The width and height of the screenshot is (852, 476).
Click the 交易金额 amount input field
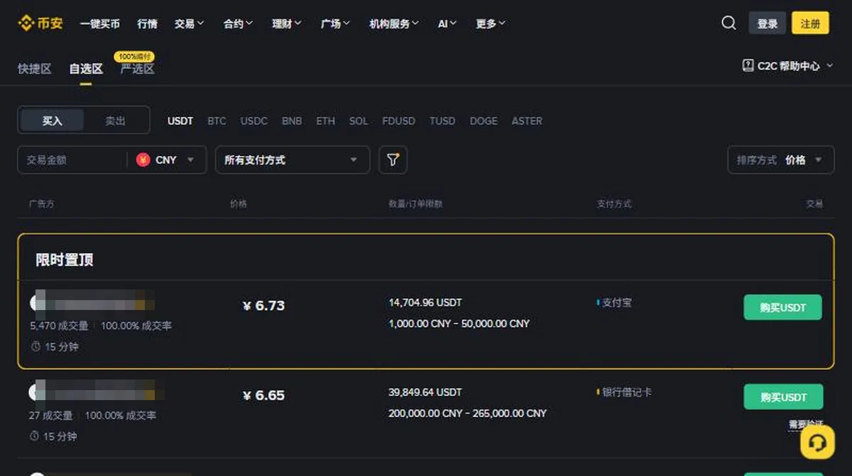coord(71,160)
